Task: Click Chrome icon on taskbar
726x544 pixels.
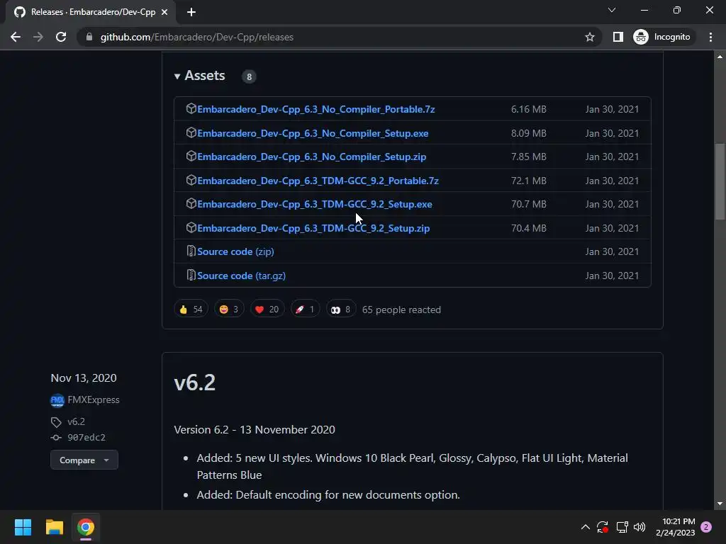Action: click(86, 527)
